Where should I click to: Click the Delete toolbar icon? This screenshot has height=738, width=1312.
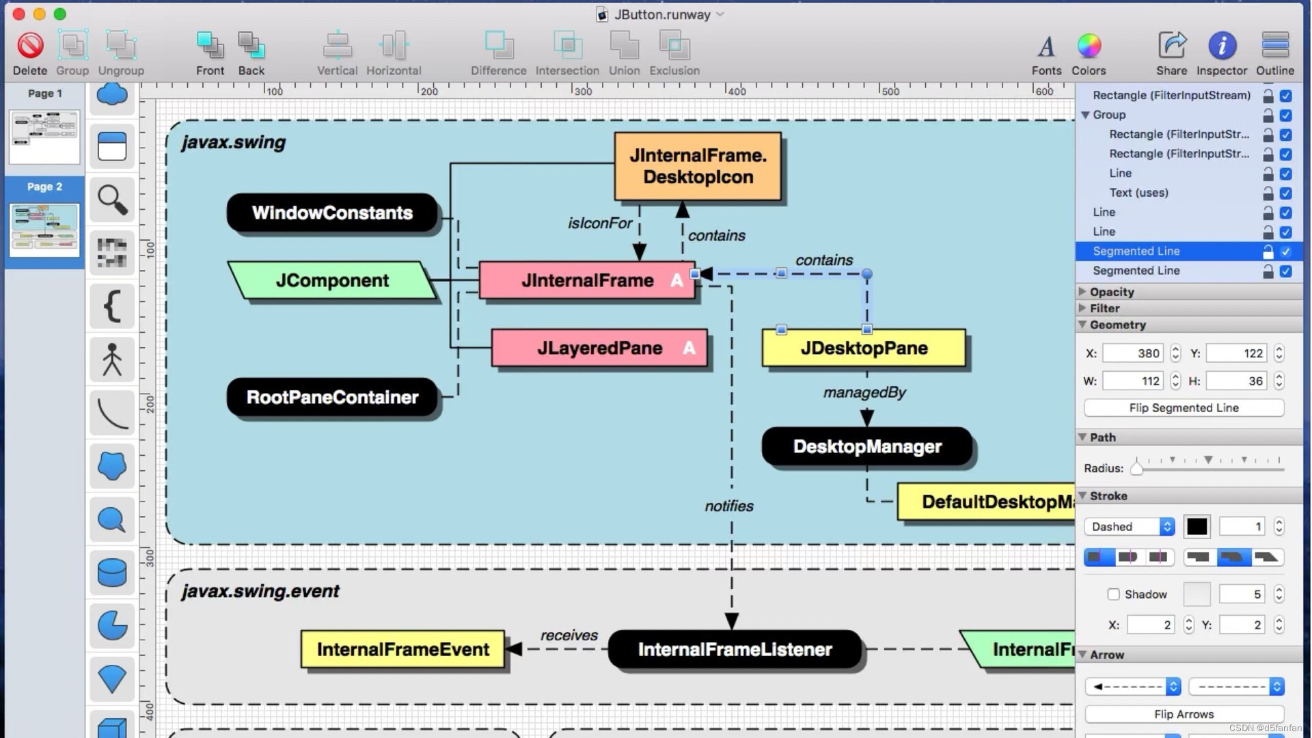click(x=30, y=46)
